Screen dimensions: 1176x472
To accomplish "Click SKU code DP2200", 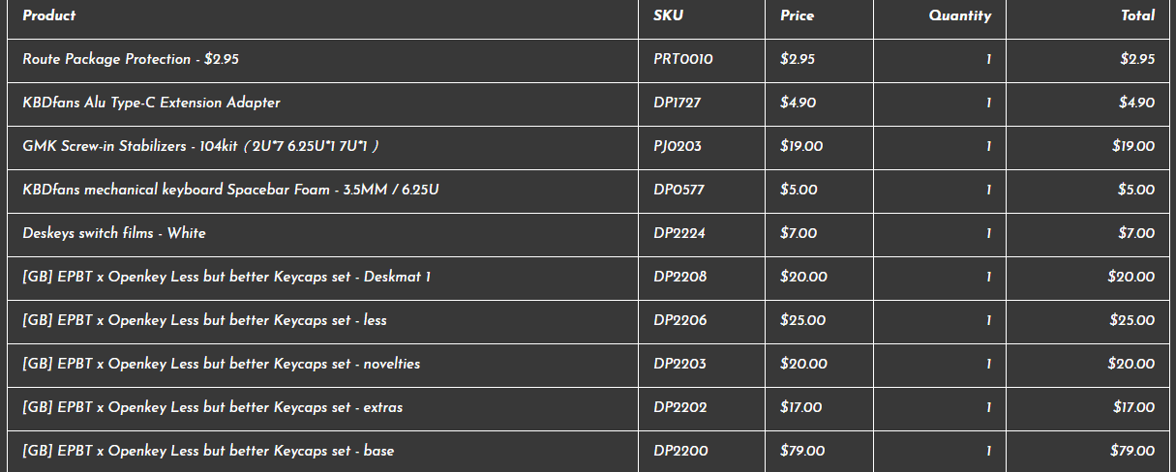I will (x=680, y=451).
